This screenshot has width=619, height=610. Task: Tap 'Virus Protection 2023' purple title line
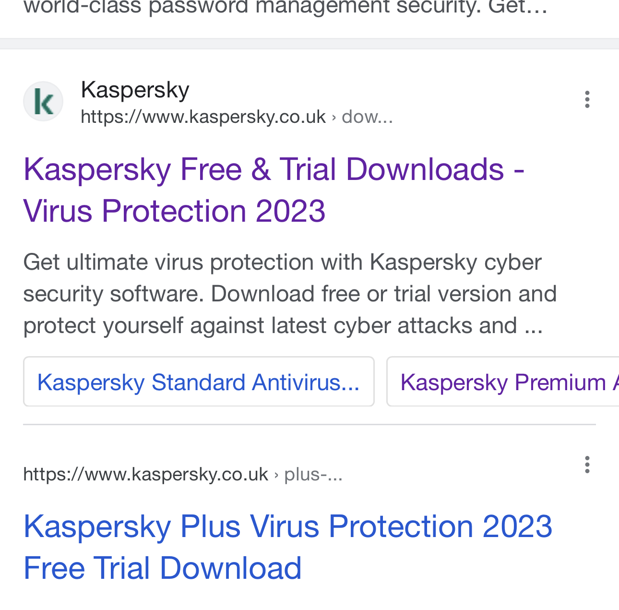pyautogui.click(x=174, y=211)
